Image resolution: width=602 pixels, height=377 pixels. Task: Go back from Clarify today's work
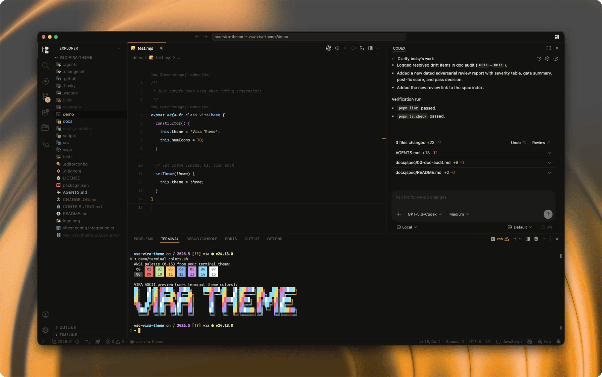coord(393,59)
